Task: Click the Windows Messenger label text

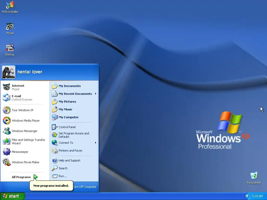Action: (x=25, y=131)
